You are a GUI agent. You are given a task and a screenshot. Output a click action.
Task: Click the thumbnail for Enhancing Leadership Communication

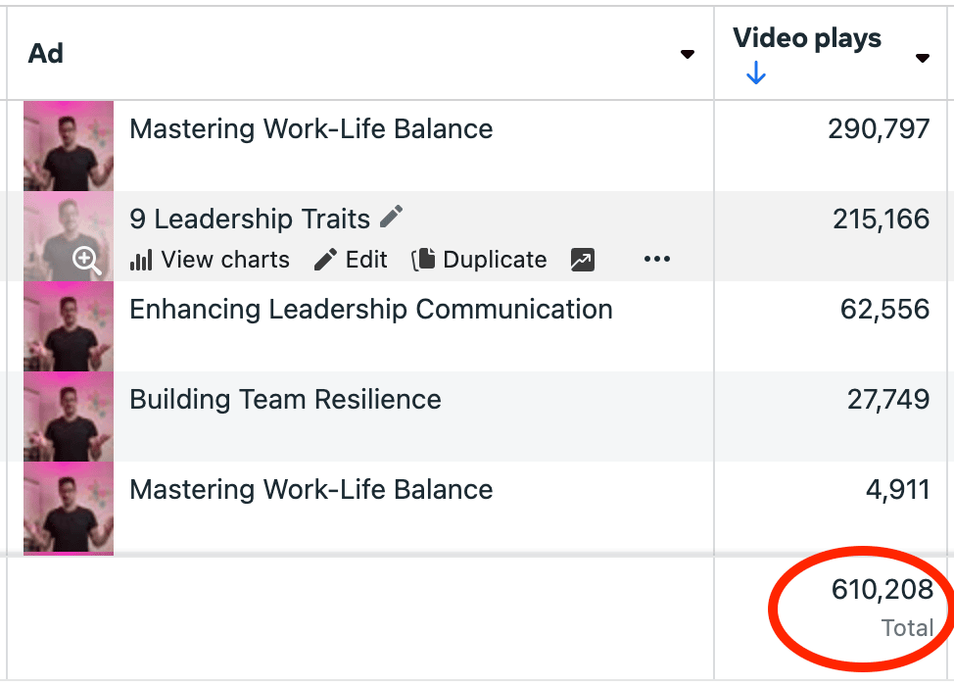click(69, 326)
